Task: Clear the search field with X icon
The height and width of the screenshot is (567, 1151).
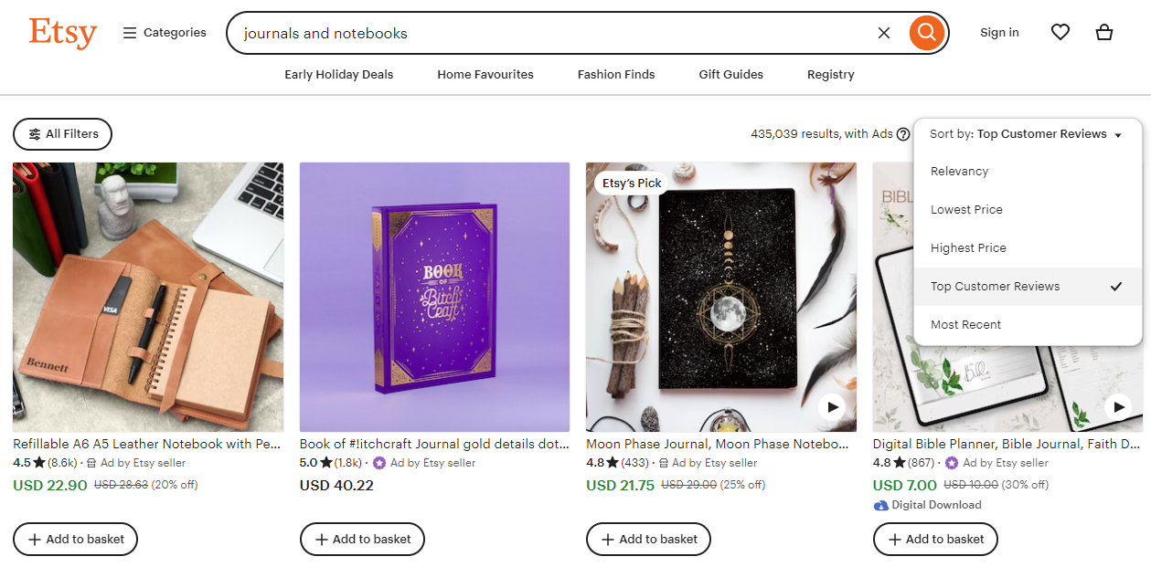Action: (883, 33)
